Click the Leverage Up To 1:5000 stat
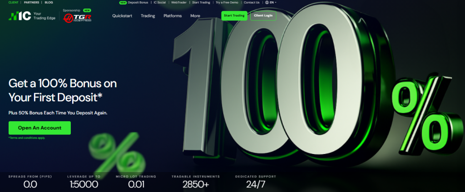The height and width of the screenshot is (192, 465). tap(84, 182)
